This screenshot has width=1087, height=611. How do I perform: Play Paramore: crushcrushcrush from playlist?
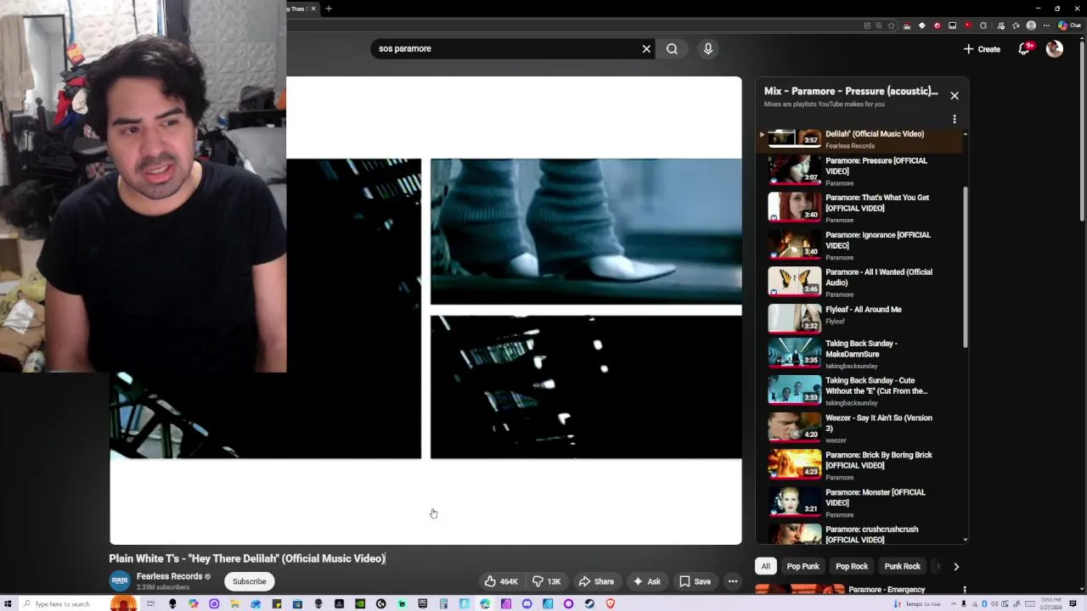859,535
